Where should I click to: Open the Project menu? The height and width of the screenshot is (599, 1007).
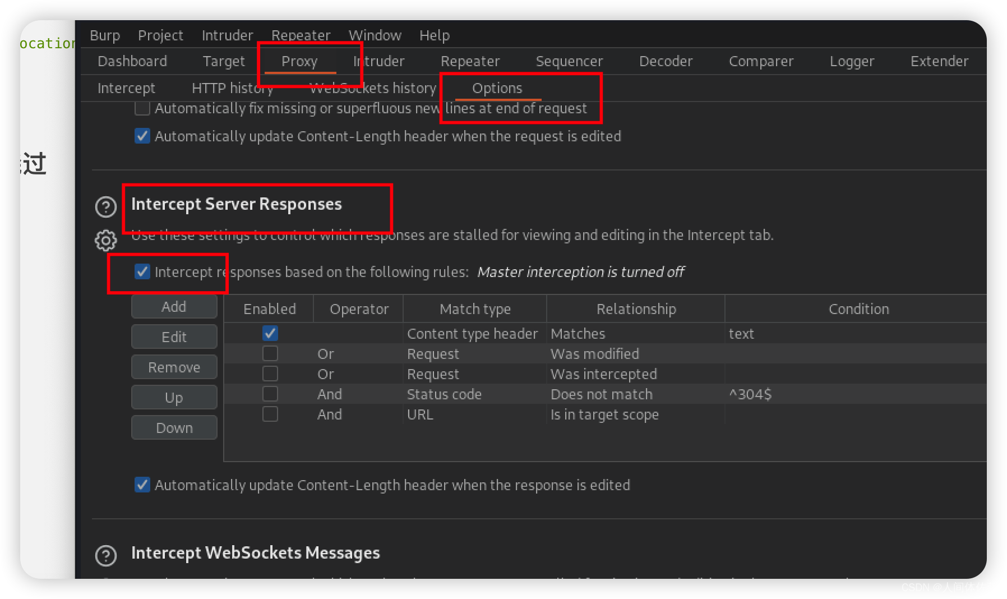pyautogui.click(x=160, y=35)
